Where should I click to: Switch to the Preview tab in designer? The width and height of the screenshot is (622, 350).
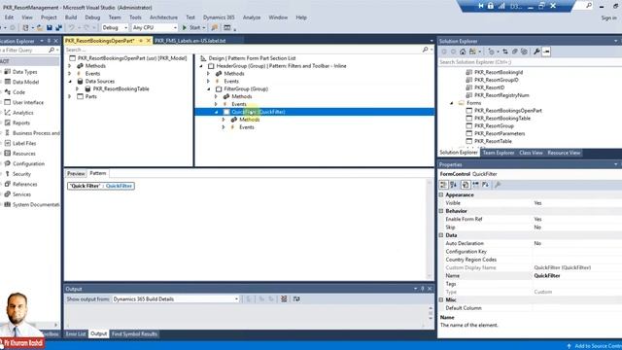coord(76,173)
